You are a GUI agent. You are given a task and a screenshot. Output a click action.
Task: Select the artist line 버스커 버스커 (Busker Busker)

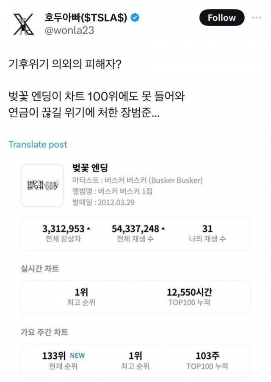[137, 180]
